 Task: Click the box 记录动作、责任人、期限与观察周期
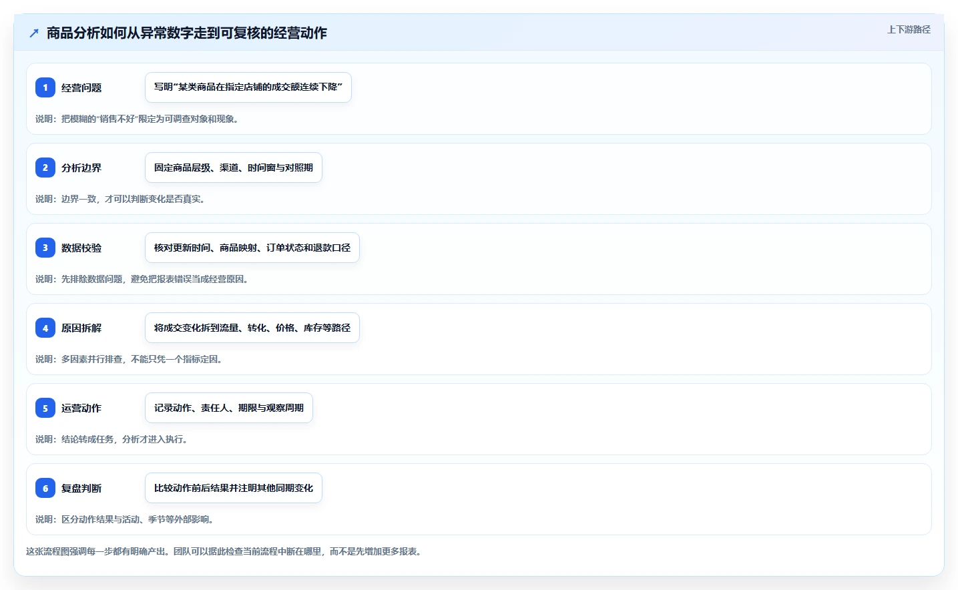pos(229,408)
